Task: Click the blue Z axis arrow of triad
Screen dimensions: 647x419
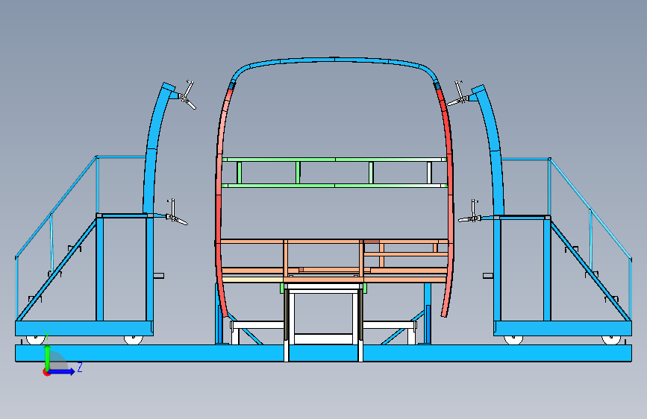Action: (x=62, y=371)
